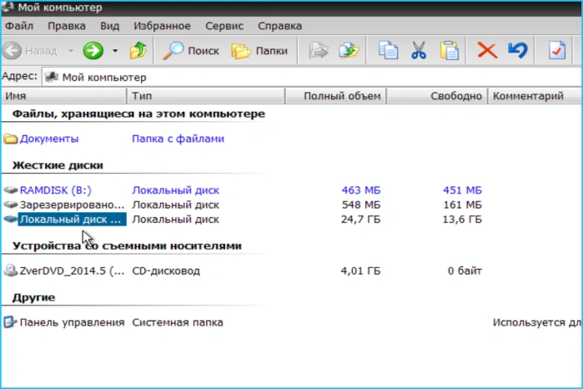Click the Move To folder icon
The width and height of the screenshot is (583, 389).
click(319, 51)
